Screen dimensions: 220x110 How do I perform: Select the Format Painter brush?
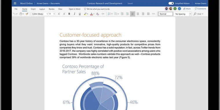[x=27, y=14]
